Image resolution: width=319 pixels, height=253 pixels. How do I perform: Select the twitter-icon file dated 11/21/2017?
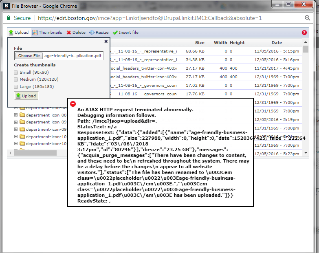[205, 68]
